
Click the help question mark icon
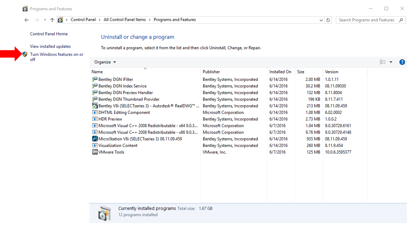pos(402,62)
